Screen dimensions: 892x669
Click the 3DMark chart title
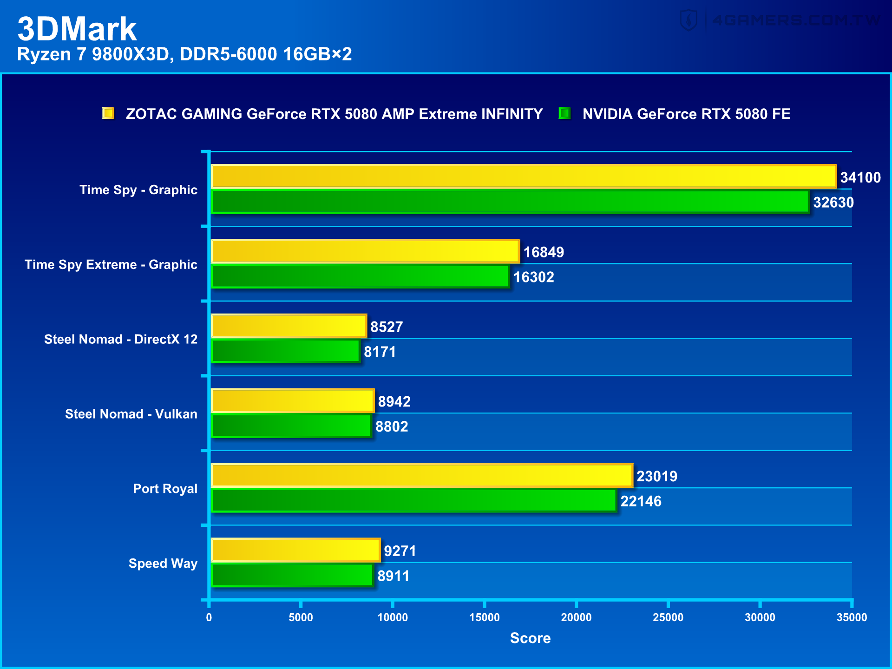(x=77, y=29)
